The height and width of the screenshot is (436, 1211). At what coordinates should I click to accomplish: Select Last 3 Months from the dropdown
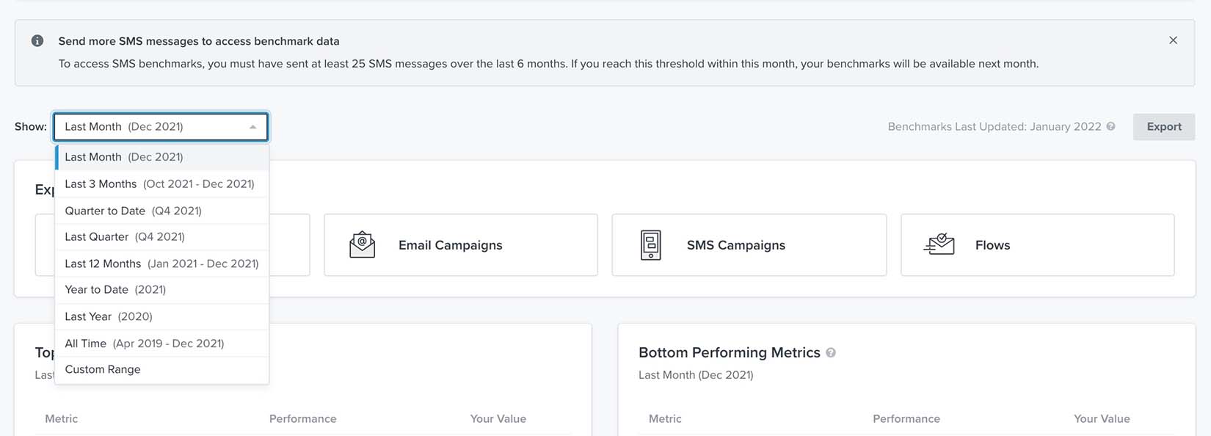(160, 184)
